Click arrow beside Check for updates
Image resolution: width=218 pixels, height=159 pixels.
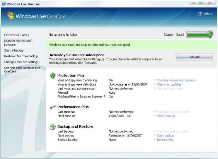point(155,84)
